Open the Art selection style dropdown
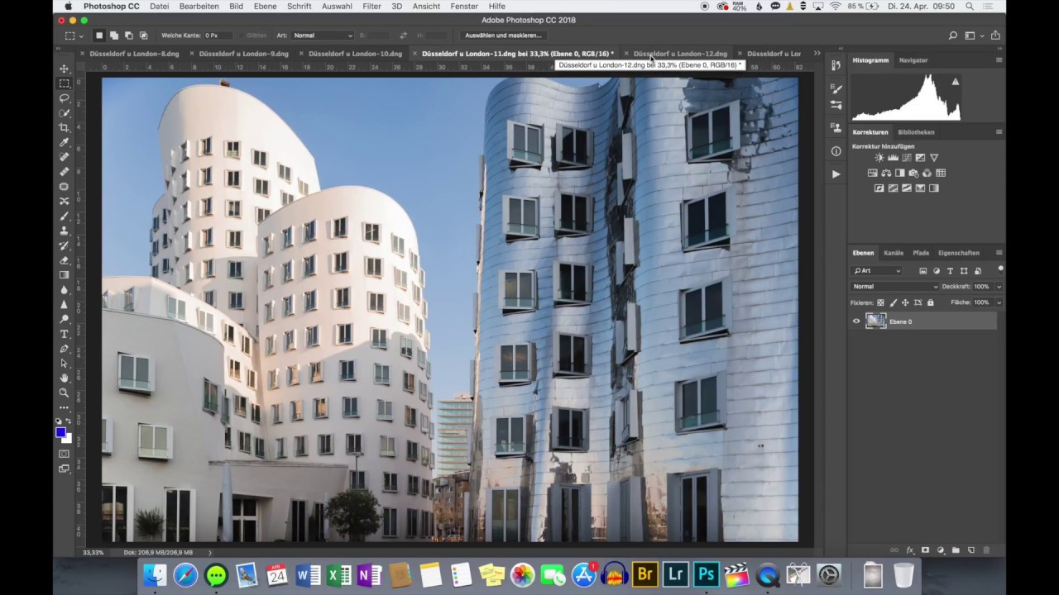Image resolution: width=1059 pixels, height=595 pixels. click(323, 36)
